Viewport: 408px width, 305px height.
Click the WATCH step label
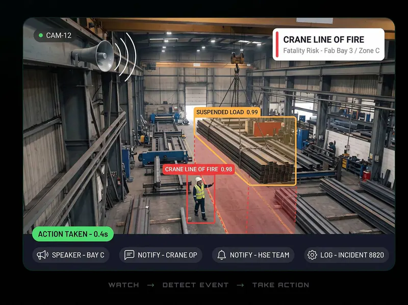pos(123,285)
